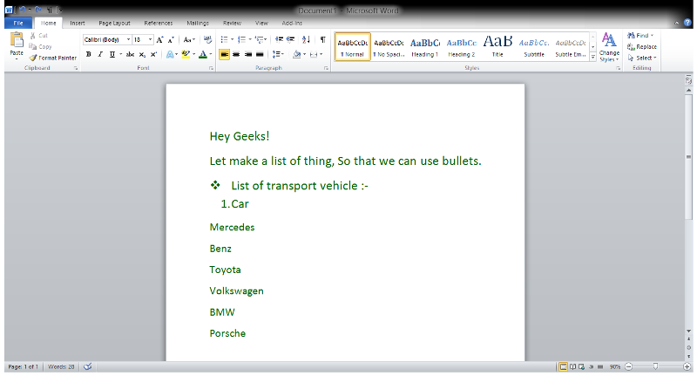The height and width of the screenshot is (376, 697).
Task: Toggle Subscript formatting
Action: pos(142,54)
